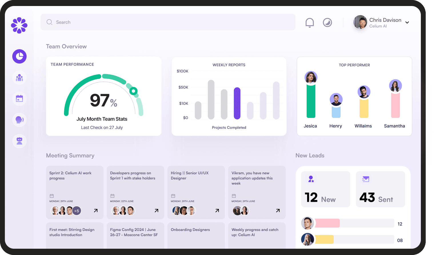
Task: Click the pink lead progress bar
Action: [327, 223]
